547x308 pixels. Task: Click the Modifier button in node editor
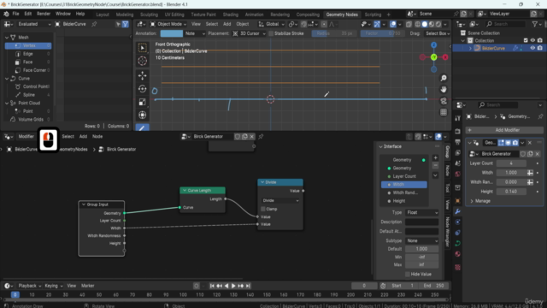[26, 137]
